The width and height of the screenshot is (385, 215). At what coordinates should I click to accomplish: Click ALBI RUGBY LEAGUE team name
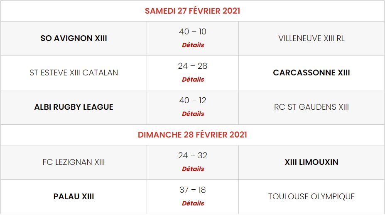[x=74, y=107]
